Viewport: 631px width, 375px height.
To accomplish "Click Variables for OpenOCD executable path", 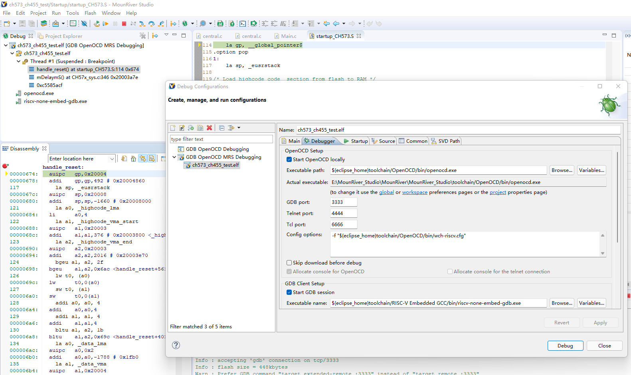I will click(x=591, y=170).
